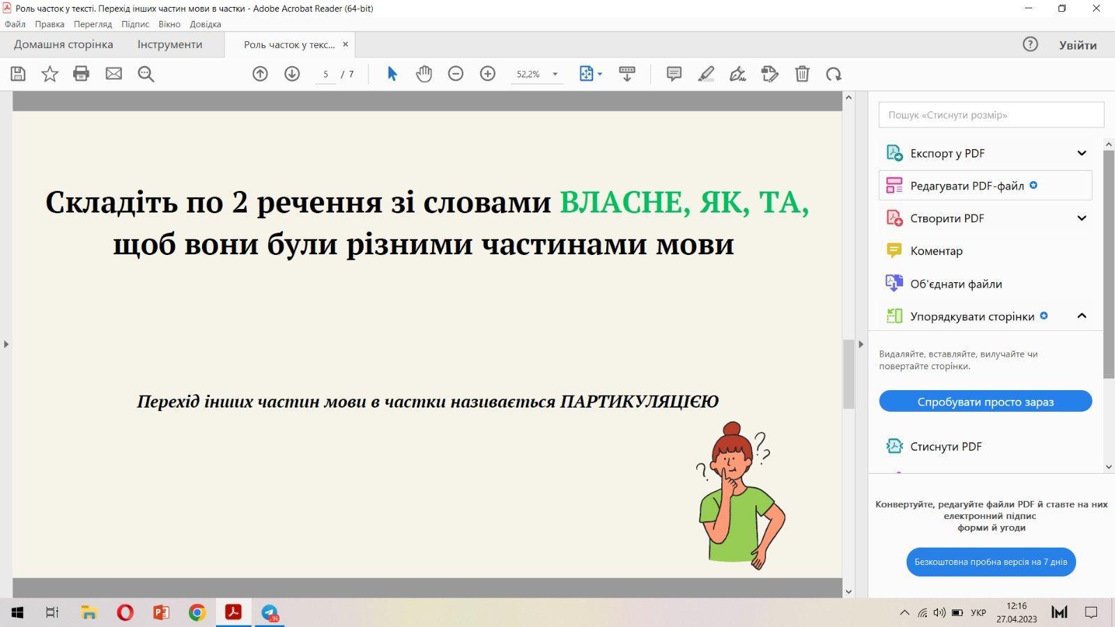This screenshot has height=627, width=1115.
Task: Zoom in with the plus icon
Action: pos(488,74)
